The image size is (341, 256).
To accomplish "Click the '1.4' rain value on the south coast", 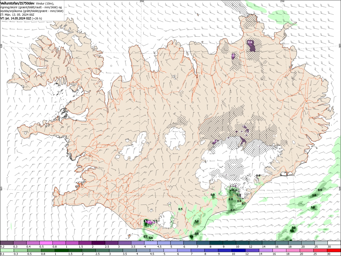I will click(x=191, y=237).
